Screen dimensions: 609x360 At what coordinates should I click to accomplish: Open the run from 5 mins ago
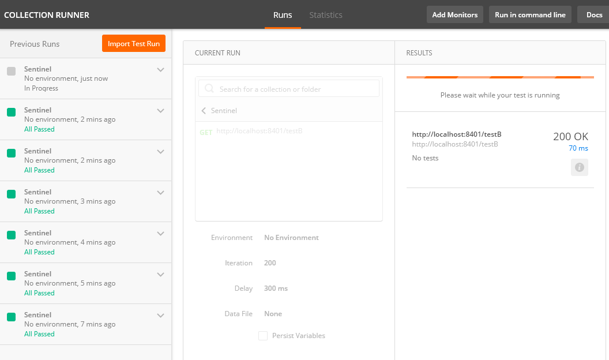(85, 283)
